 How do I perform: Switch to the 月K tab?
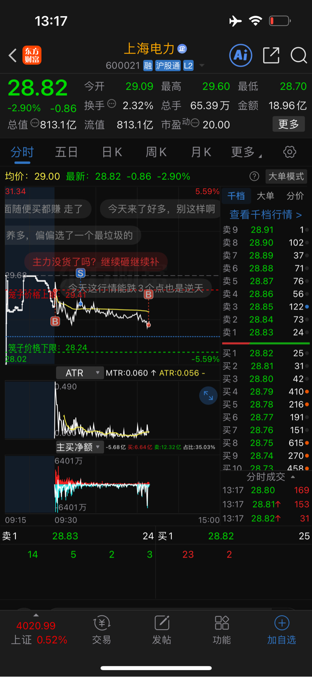[201, 152]
